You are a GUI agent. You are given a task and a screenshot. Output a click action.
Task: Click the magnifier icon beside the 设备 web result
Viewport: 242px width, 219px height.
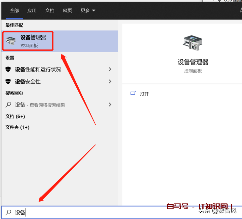click(x=9, y=105)
